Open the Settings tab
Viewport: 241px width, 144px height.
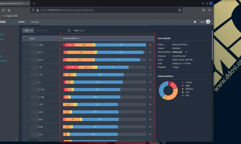click(35, 22)
